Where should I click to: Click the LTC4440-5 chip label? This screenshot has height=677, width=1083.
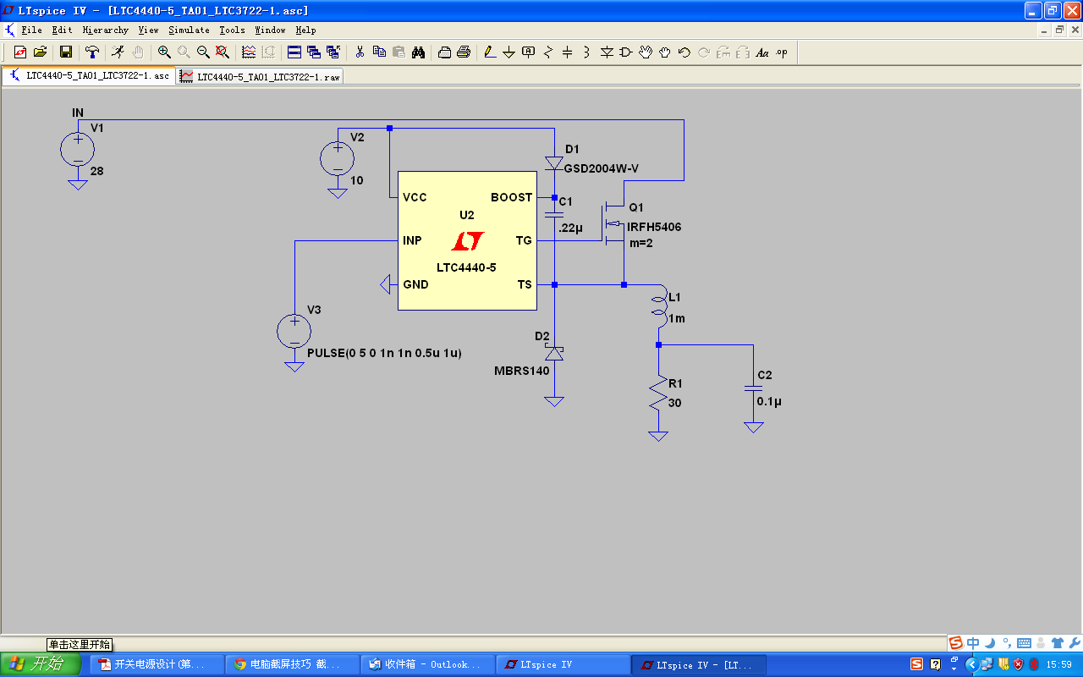coord(466,267)
